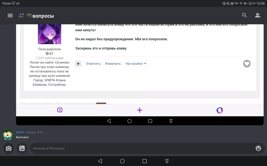Viewport: 267px width, 166px height.
Task: Tap the hide-navigation arrow inside the screenshot
Action: coord(171,121)
